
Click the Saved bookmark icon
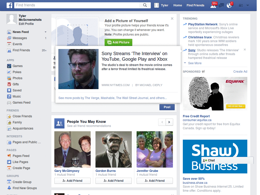9,90
